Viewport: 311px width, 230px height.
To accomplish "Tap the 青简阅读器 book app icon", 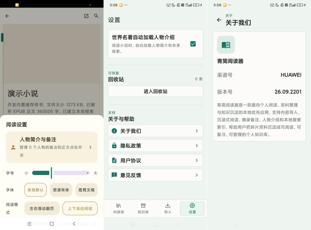I will tap(226, 45).
